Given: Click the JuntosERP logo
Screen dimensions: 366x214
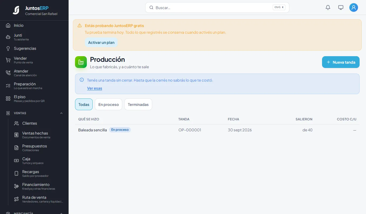Looking at the screenshot, I should pyautogui.click(x=16, y=10).
